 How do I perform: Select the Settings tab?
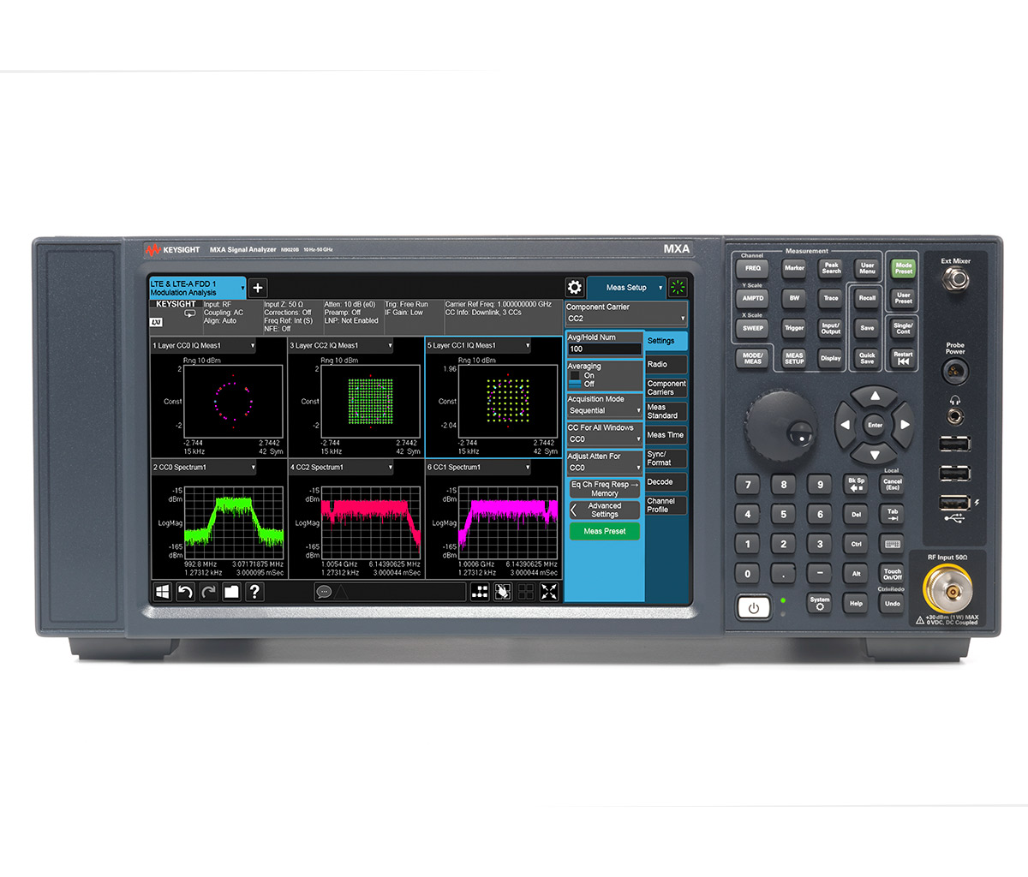[x=666, y=341]
